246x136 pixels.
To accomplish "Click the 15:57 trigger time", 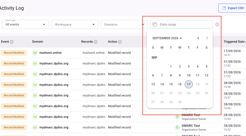I will (x=227, y=98).
